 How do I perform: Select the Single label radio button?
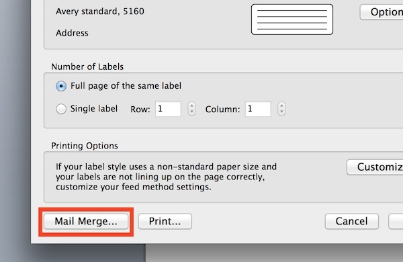tap(61, 109)
